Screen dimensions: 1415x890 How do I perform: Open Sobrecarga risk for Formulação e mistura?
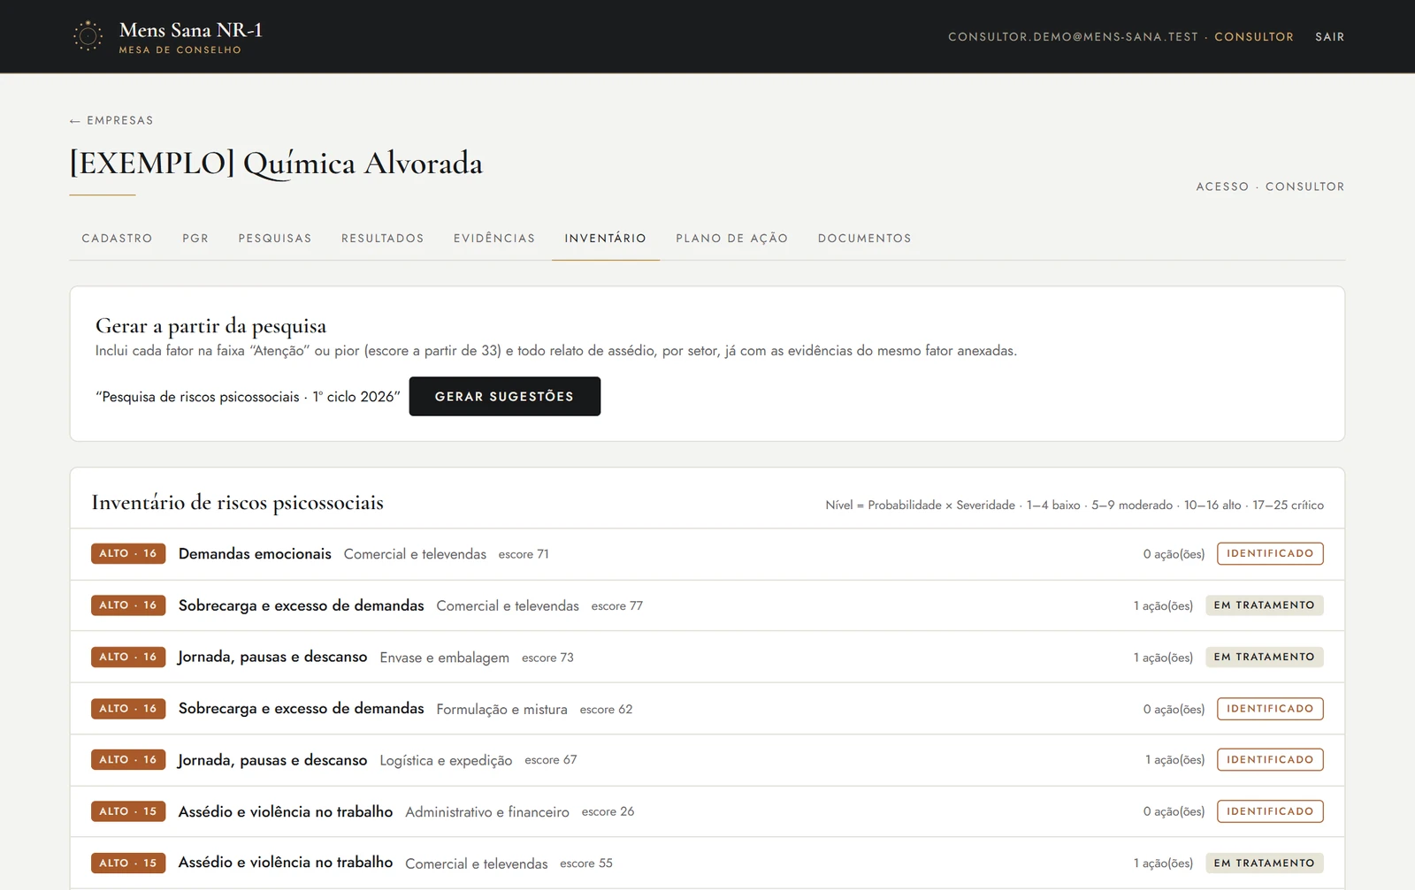coord(707,709)
